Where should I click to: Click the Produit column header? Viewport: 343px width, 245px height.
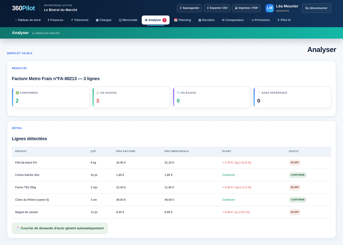click(x=21, y=151)
